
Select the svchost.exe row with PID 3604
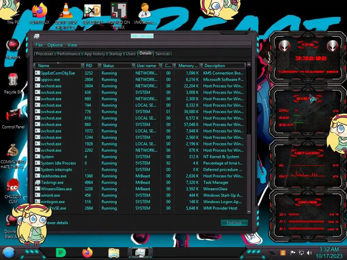click(x=140, y=86)
